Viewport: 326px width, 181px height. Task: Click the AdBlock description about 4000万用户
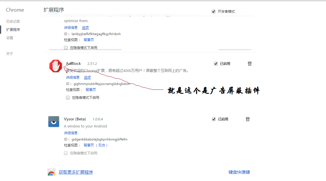click(x=127, y=71)
